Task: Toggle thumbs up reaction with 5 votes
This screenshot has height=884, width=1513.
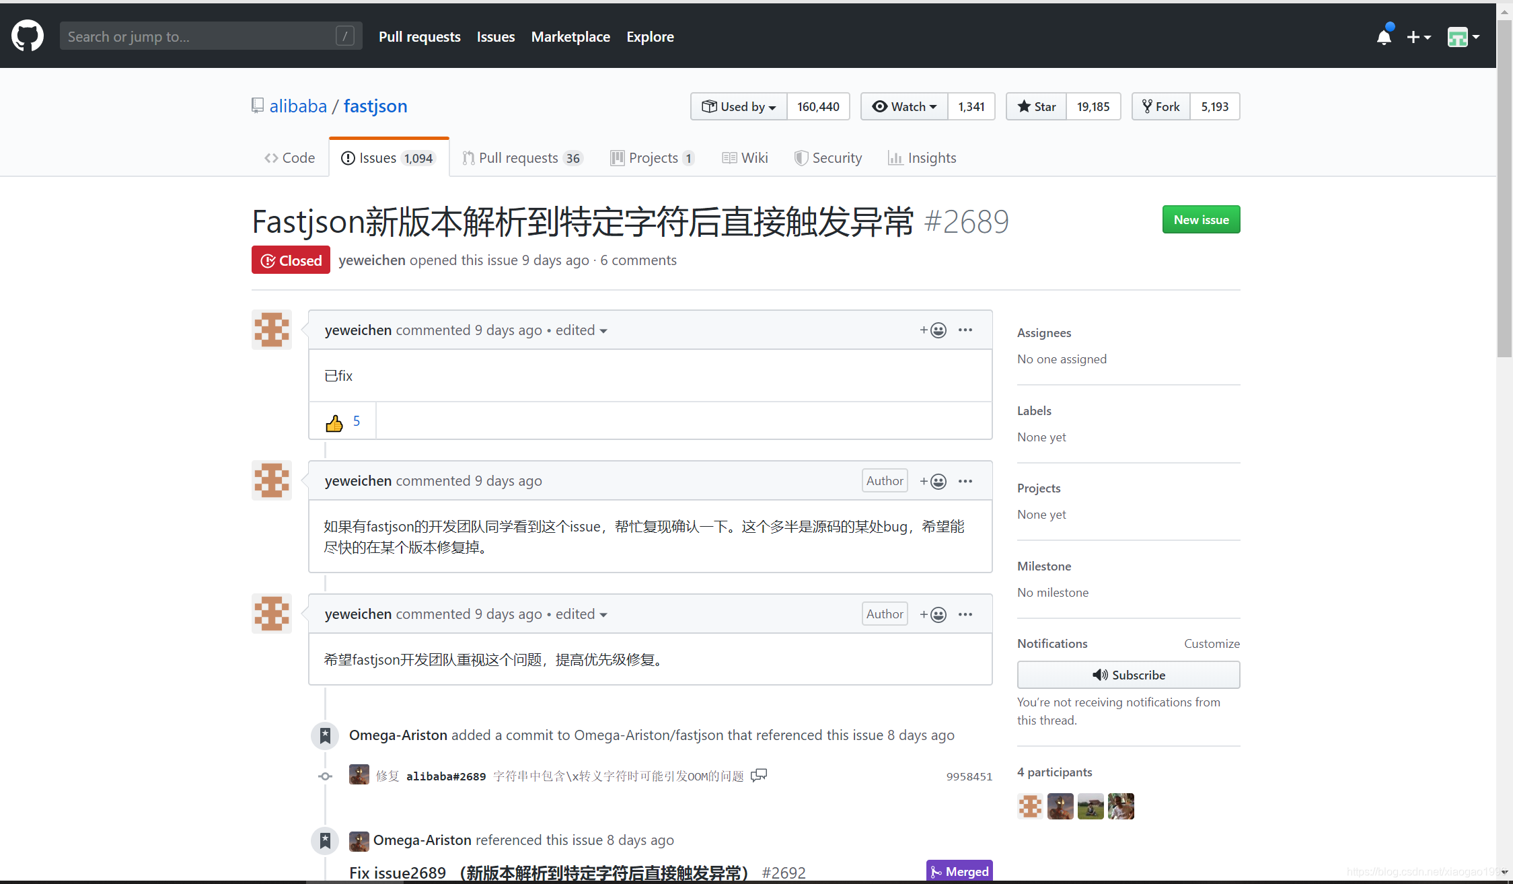Action: [x=342, y=421]
